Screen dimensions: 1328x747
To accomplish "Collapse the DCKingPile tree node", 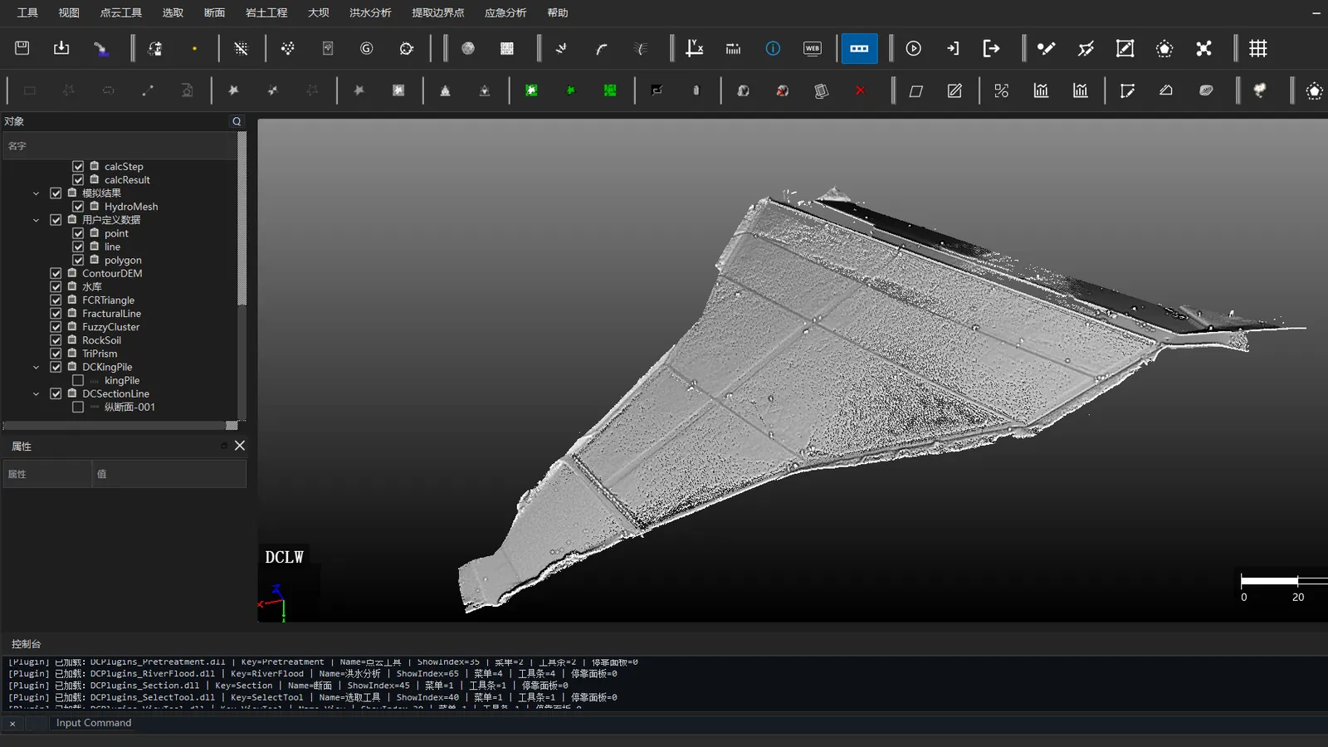I will click(36, 367).
